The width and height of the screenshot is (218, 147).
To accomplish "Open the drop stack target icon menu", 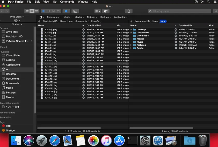I will point(17,20).
